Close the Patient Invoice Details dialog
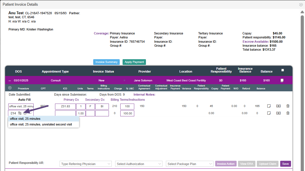The width and height of the screenshot is (305, 171). coord(301,5)
